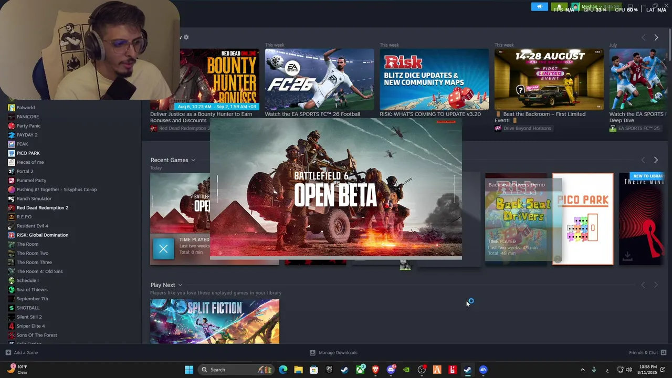Screen dimensions: 672x378
Task: Open Manage Downloads
Action: [x=333, y=353]
